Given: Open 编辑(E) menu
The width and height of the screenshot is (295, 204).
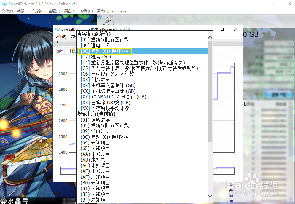Looking at the screenshot, I should point(23,11).
